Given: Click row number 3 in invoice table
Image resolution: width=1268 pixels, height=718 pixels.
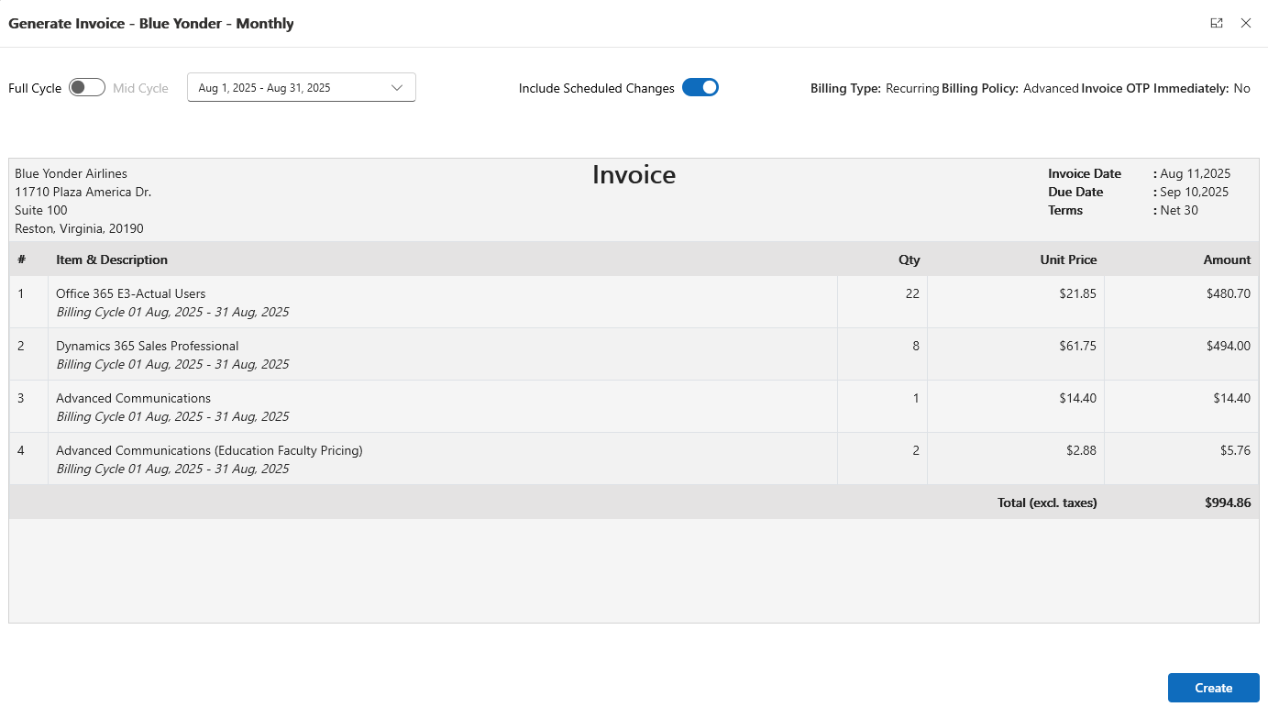Looking at the screenshot, I should click(x=21, y=398).
